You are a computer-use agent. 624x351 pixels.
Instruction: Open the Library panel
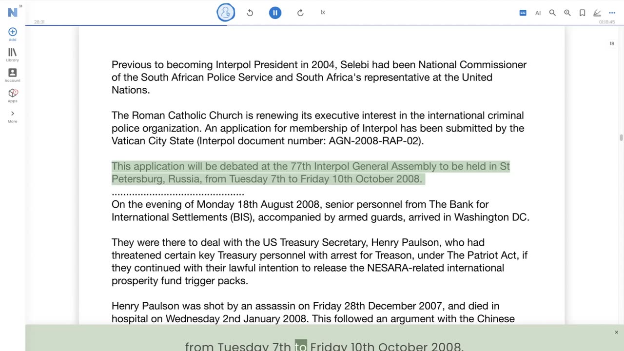click(x=13, y=55)
